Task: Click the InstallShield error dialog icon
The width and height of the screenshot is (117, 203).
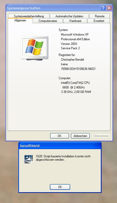Action: [29, 159]
